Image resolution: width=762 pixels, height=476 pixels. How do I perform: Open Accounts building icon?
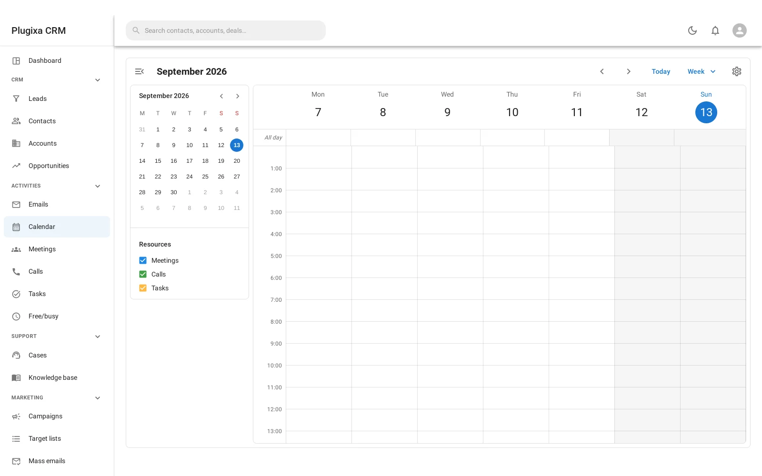(16, 143)
